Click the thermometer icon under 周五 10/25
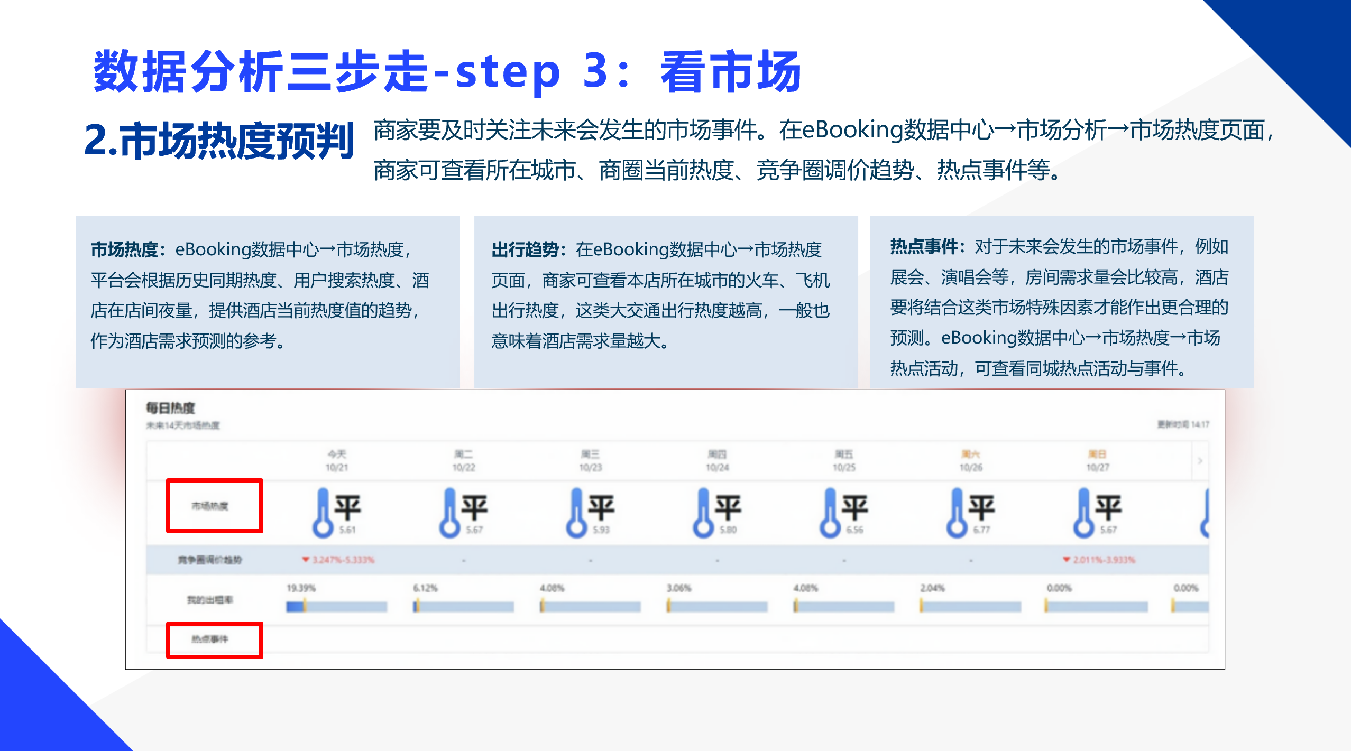Image resolution: width=1351 pixels, height=751 pixels. (x=830, y=512)
